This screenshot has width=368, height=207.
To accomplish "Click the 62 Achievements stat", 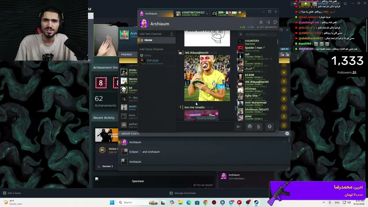I will (x=105, y=101).
